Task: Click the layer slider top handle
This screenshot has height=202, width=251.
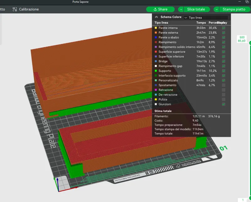Action: pyautogui.click(x=250, y=43)
